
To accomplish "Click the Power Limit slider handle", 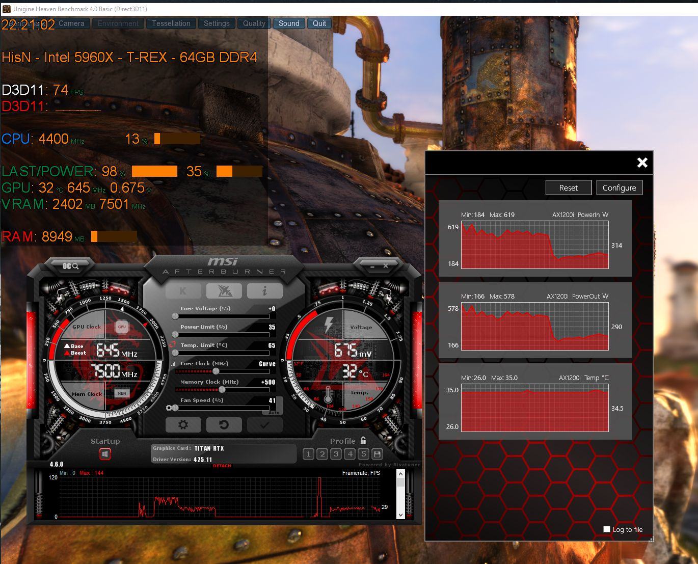I will pyautogui.click(x=175, y=335).
